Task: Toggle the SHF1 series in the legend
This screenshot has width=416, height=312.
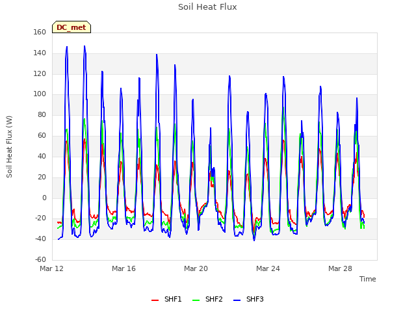Action: pyautogui.click(x=166, y=299)
